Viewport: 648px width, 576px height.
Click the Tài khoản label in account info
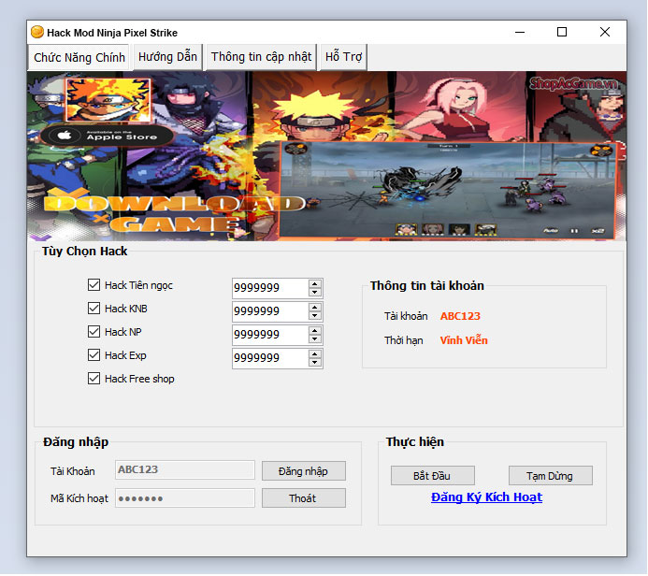[x=406, y=316]
